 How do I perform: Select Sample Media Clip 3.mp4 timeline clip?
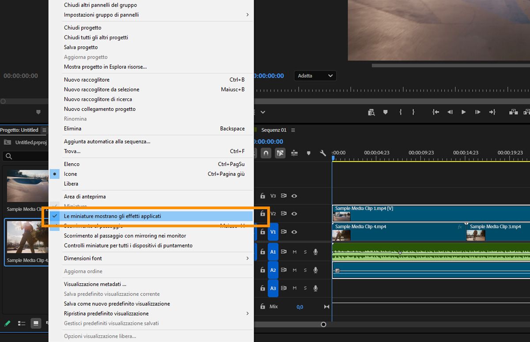click(x=498, y=232)
